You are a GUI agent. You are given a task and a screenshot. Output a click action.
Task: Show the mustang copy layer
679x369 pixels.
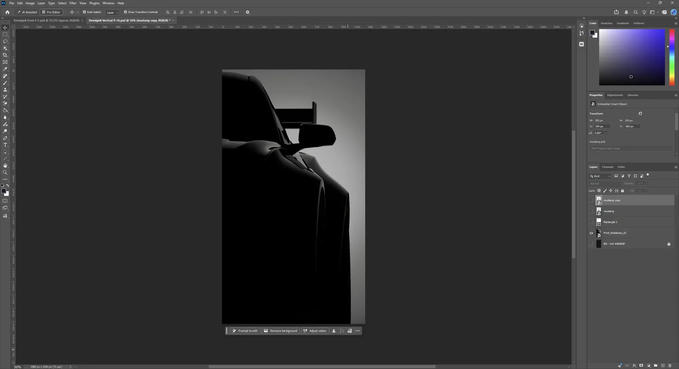point(591,200)
